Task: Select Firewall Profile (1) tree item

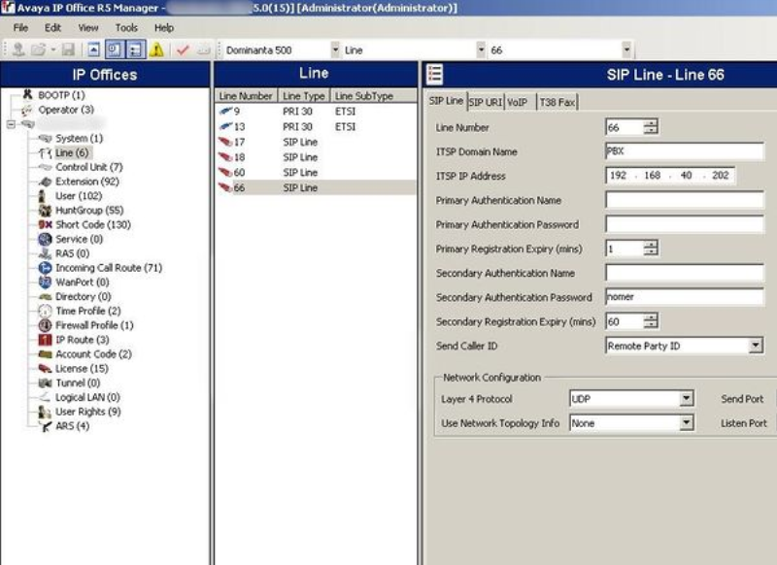Action: click(x=94, y=325)
